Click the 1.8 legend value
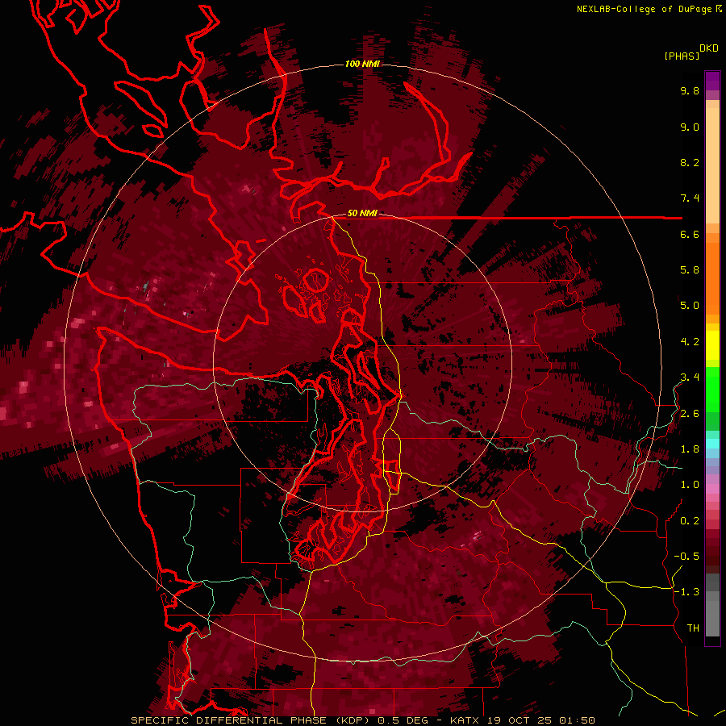Screen dimensions: 726x726 (690, 449)
